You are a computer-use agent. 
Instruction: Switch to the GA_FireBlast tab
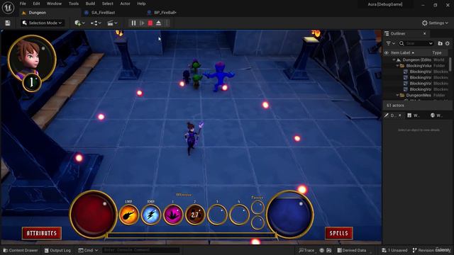(x=103, y=13)
